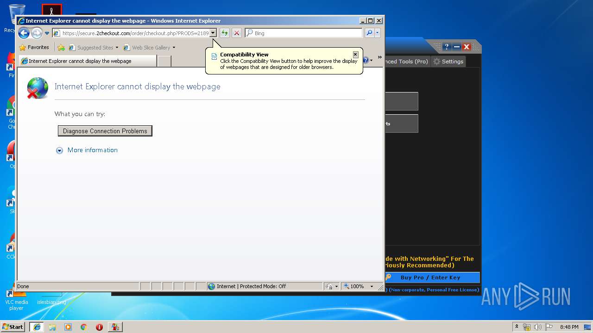Viewport: 593px width, 333px height.
Task: Go back with the Back arrow
Action: (x=24, y=33)
